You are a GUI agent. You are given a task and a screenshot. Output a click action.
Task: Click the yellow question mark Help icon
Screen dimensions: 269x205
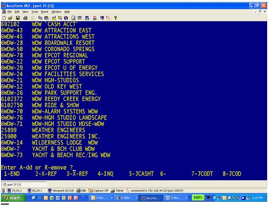tap(115, 18)
